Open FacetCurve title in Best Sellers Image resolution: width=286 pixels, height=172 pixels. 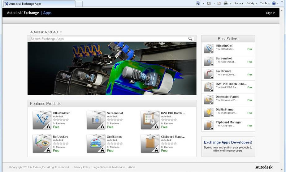pos(223,71)
